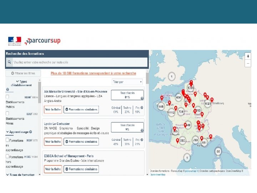Open help icon next to Apprentissage
The height and width of the screenshot is (193, 257).
tap(31, 132)
